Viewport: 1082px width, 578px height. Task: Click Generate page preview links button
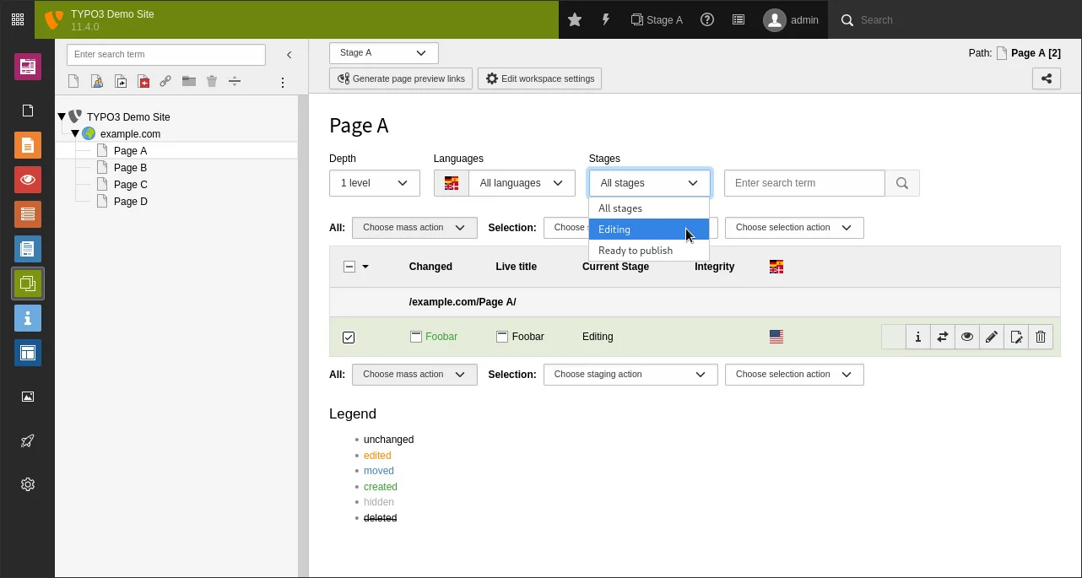point(400,78)
